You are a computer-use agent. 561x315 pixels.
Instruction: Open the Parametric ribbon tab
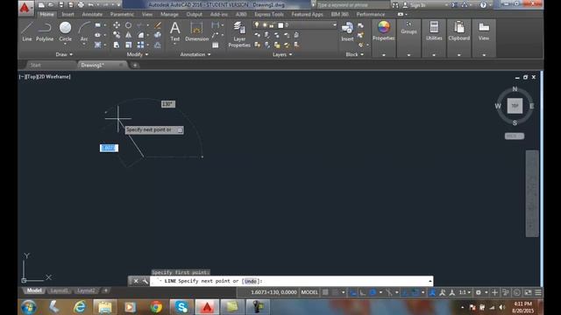coord(122,14)
